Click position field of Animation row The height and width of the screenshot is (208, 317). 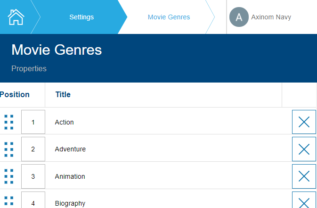point(33,176)
